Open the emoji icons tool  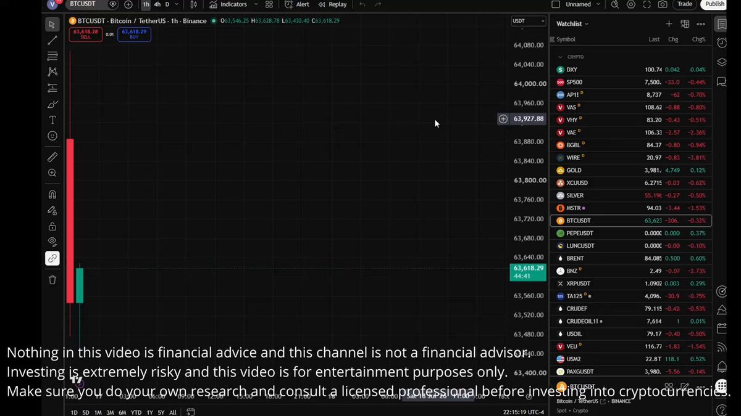[52, 136]
